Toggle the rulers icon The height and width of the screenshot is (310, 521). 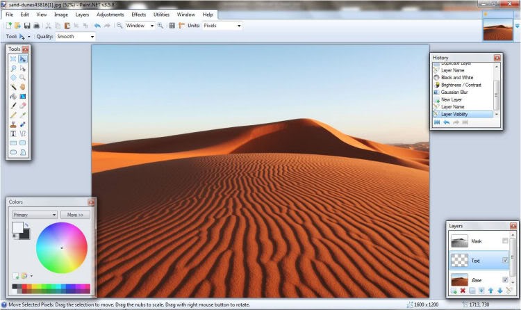click(181, 26)
